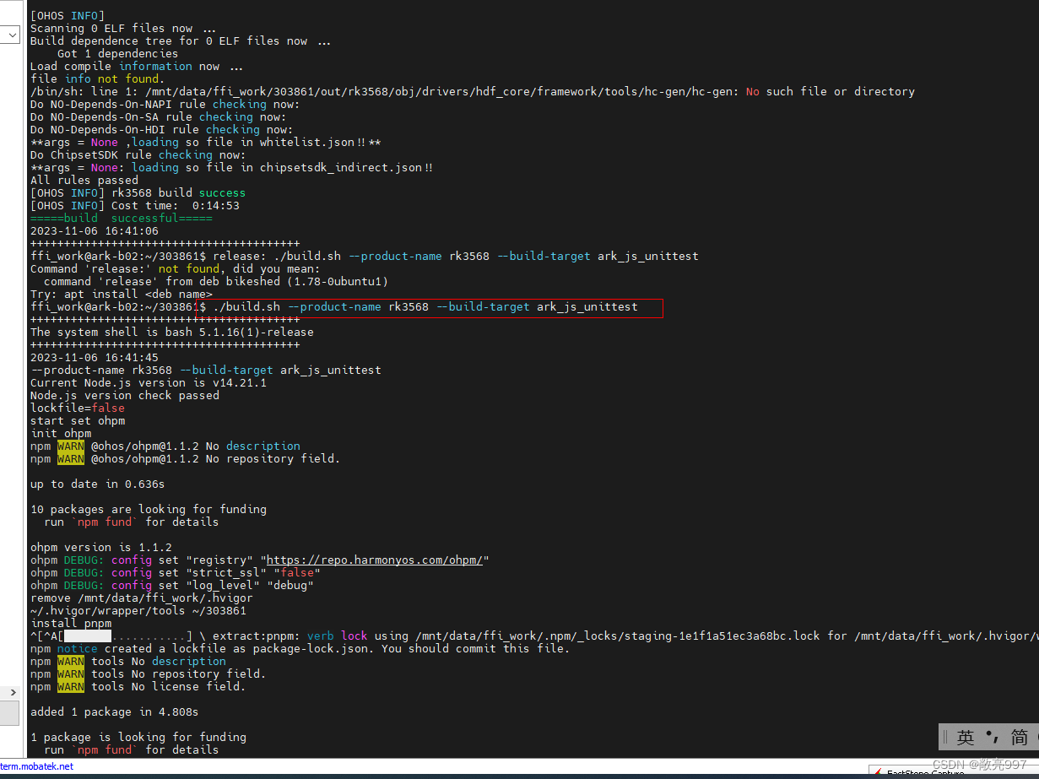The width and height of the screenshot is (1039, 779).
Task: Click the 'lockfile=false' line
Action: pyautogui.click(x=78, y=408)
